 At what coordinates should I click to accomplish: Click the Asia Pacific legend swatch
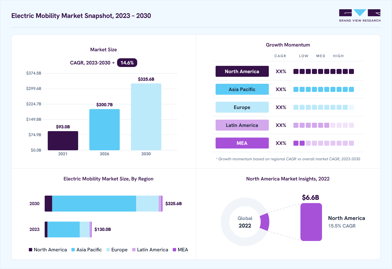pyautogui.click(x=73, y=250)
